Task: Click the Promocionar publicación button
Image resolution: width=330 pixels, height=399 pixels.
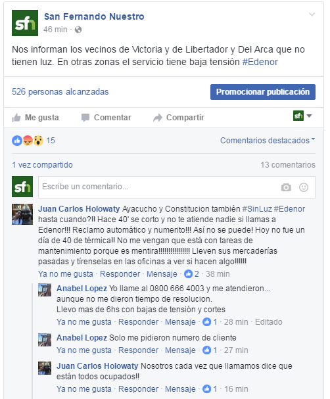Action: (263, 92)
